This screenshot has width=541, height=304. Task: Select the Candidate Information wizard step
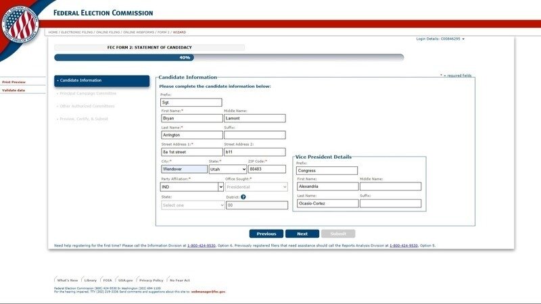pos(101,80)
